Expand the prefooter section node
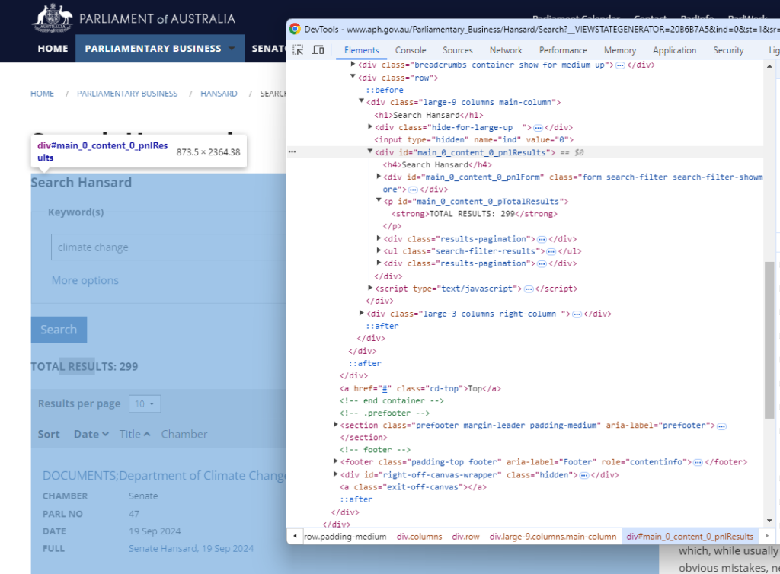 tap(337, 425)
